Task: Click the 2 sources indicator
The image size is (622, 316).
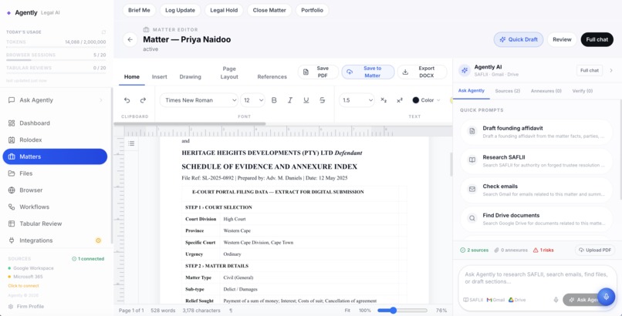Action: coord(475,250)
